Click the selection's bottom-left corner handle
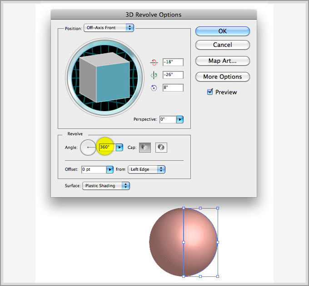 tap(184, 276)
